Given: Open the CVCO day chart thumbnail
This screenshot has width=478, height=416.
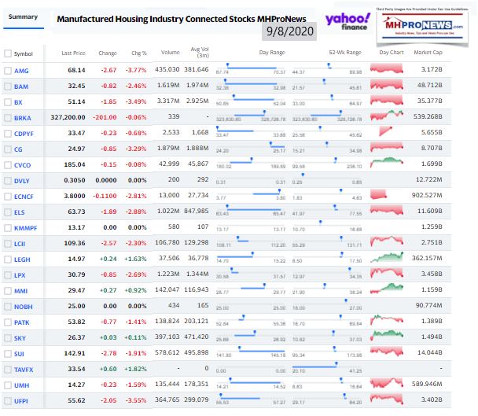Looking at the screenshot, I should (387, 163).
